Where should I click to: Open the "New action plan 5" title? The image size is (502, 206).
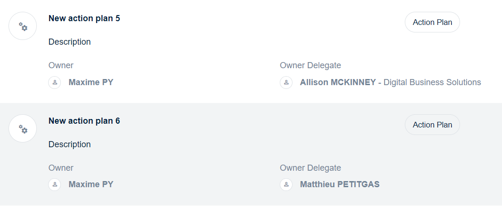click(84, 18)
